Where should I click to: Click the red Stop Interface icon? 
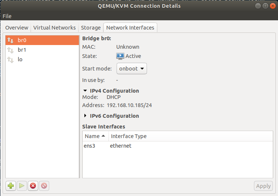click(x=33, y=186)
